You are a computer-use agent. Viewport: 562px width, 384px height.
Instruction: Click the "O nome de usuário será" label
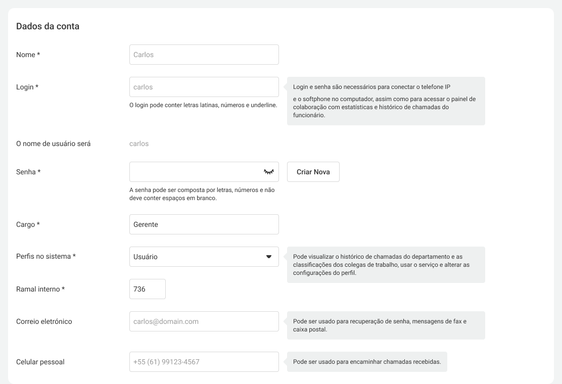pos(54,143)
